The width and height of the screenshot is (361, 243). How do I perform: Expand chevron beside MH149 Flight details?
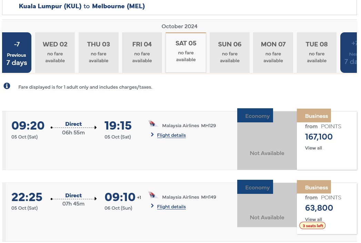point(152,206)
